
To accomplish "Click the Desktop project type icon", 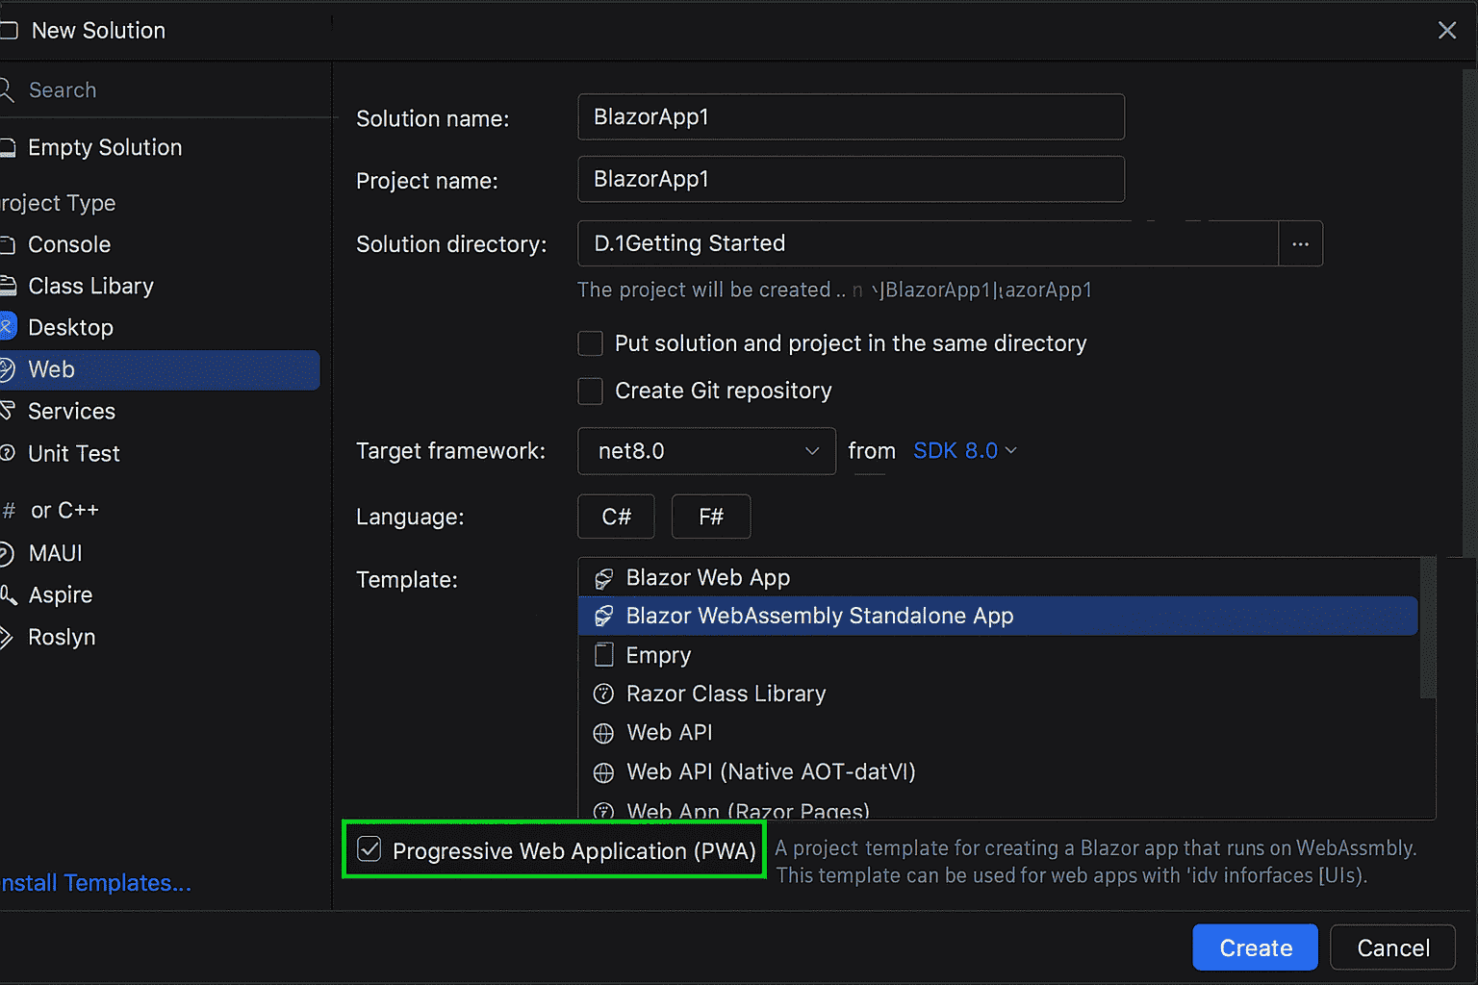I will (7, 327).
